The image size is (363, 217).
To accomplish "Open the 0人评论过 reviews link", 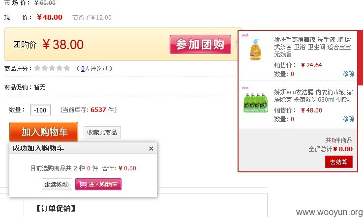I will click(x=94, y=68).
